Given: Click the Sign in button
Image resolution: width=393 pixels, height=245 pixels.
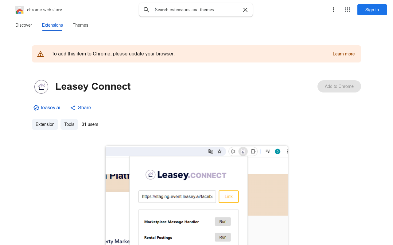Looking at the screenshot, I should (372, 10).
